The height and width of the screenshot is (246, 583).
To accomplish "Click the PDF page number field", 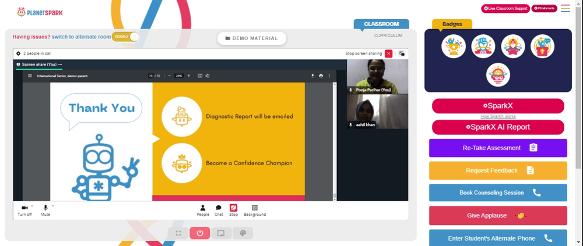I will pos(151,76).
